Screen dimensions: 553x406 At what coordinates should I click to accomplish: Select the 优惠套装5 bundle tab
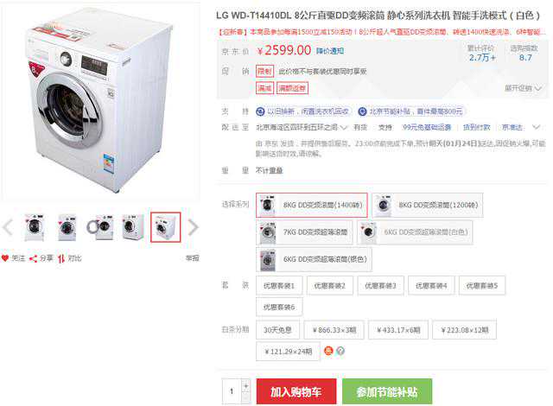482,285
